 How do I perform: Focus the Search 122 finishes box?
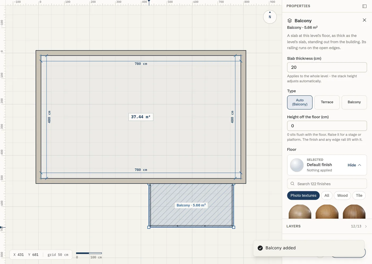[327, 184]
